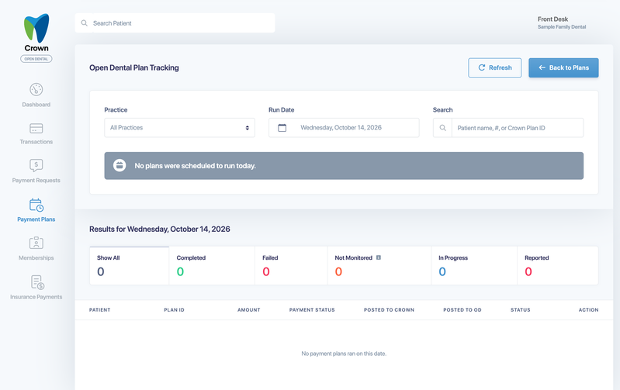
Task: Open Transactions card icon in sidebar
Action: tap(36, 129)
